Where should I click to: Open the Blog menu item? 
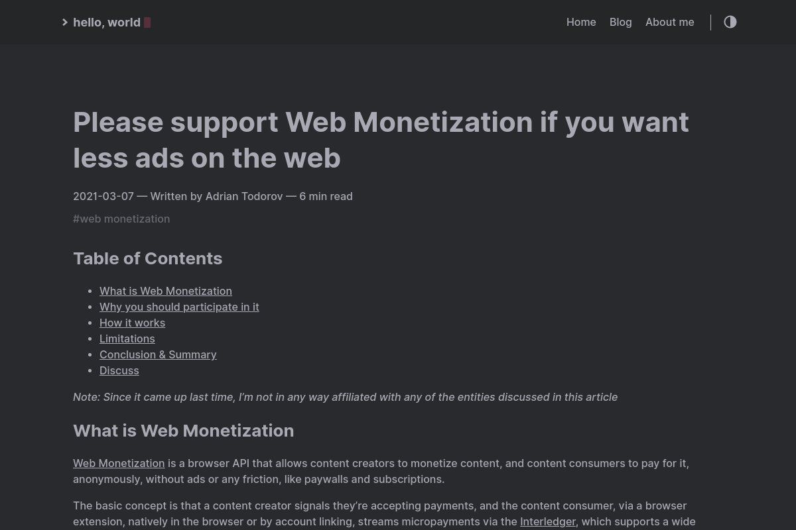[621, 22]
